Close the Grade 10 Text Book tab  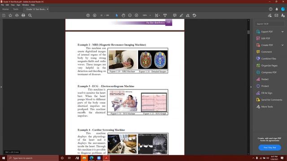tap(48, 9)
